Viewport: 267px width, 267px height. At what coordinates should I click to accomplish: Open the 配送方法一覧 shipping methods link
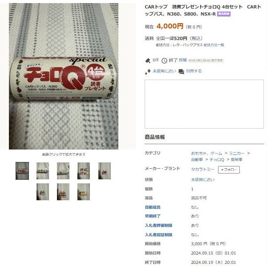coord(214,45)
